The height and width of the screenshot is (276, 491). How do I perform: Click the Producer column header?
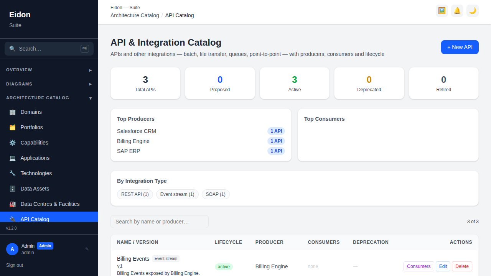269,242
